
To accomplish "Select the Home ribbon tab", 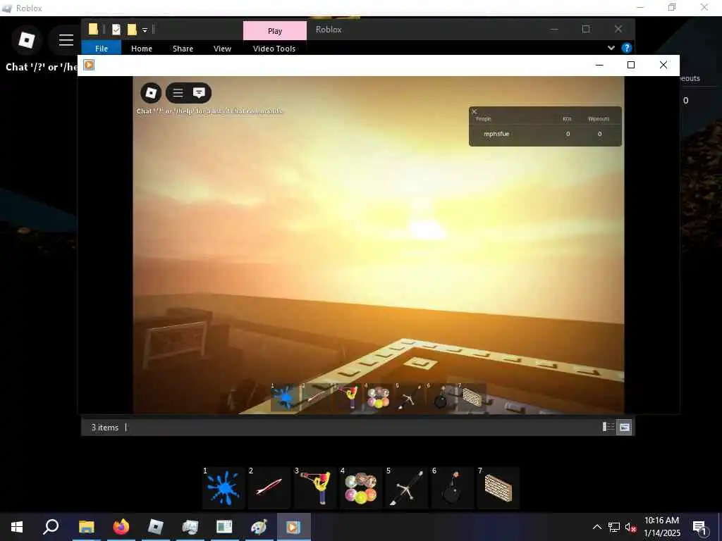I will (141, 49).
